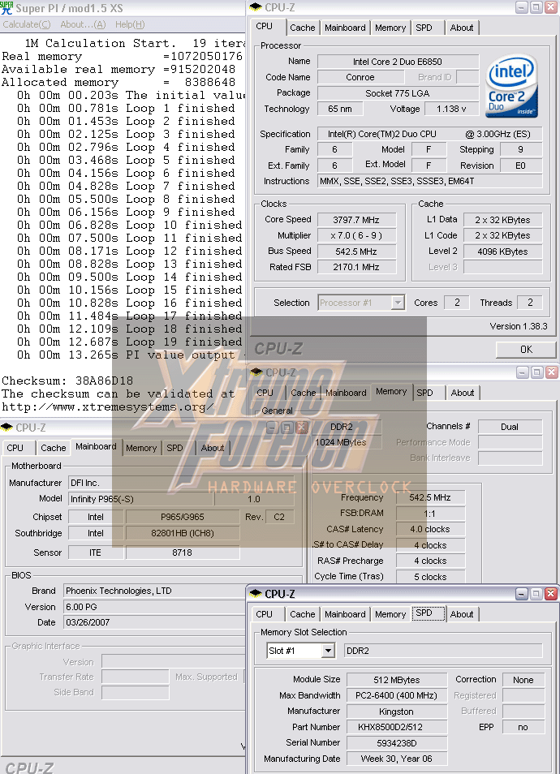Close the CPU-Z memory window
This screenshot has height=774, width=560.
(x=551, y=372)
